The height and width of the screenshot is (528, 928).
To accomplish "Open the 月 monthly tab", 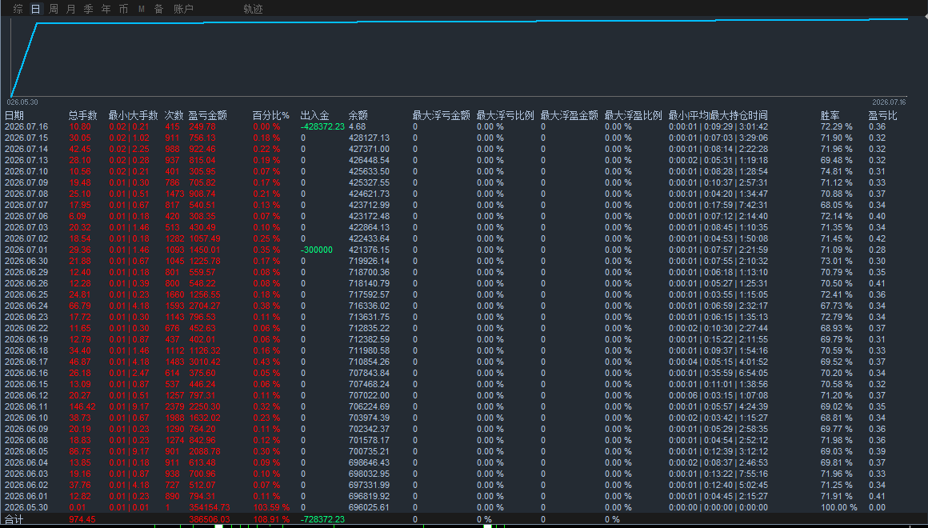I will pos(71,9).
